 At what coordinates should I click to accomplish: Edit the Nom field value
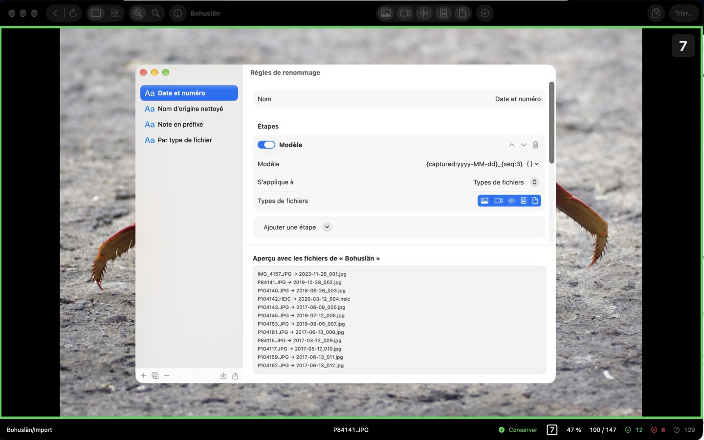pyautogui.click(x=518, y=99)
